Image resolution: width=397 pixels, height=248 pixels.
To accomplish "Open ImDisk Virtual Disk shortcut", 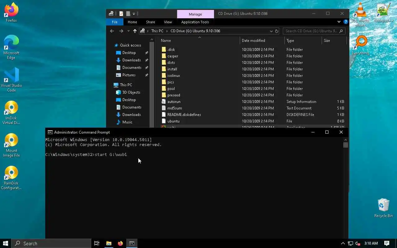I will coord(11,112).
